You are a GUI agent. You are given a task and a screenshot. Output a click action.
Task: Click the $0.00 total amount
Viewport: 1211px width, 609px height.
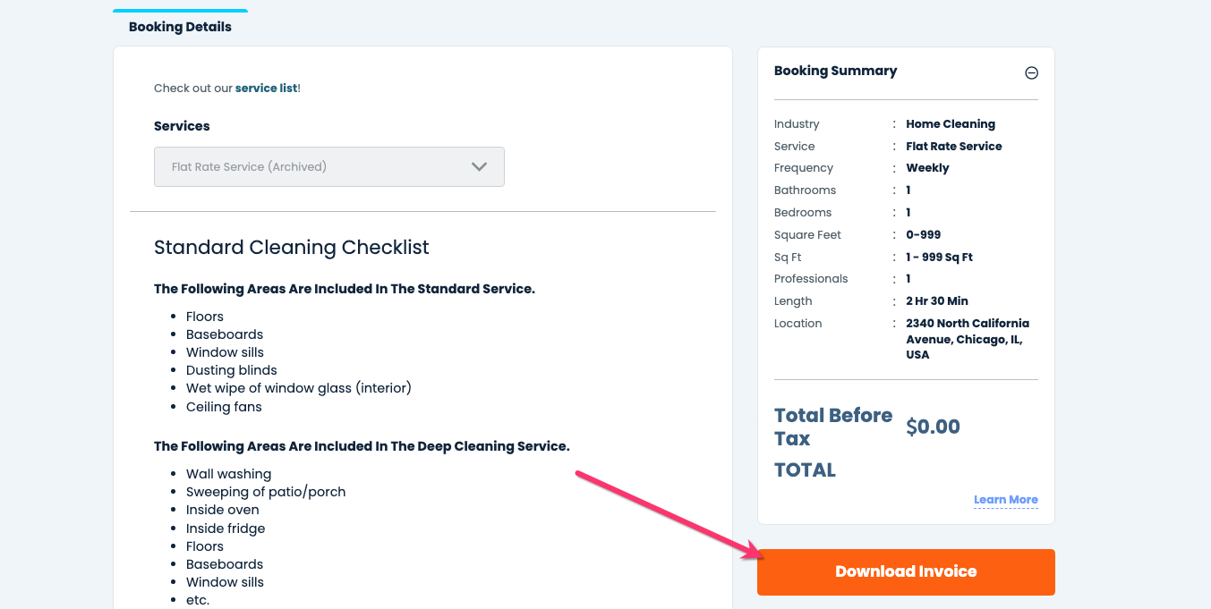[933, 427]
